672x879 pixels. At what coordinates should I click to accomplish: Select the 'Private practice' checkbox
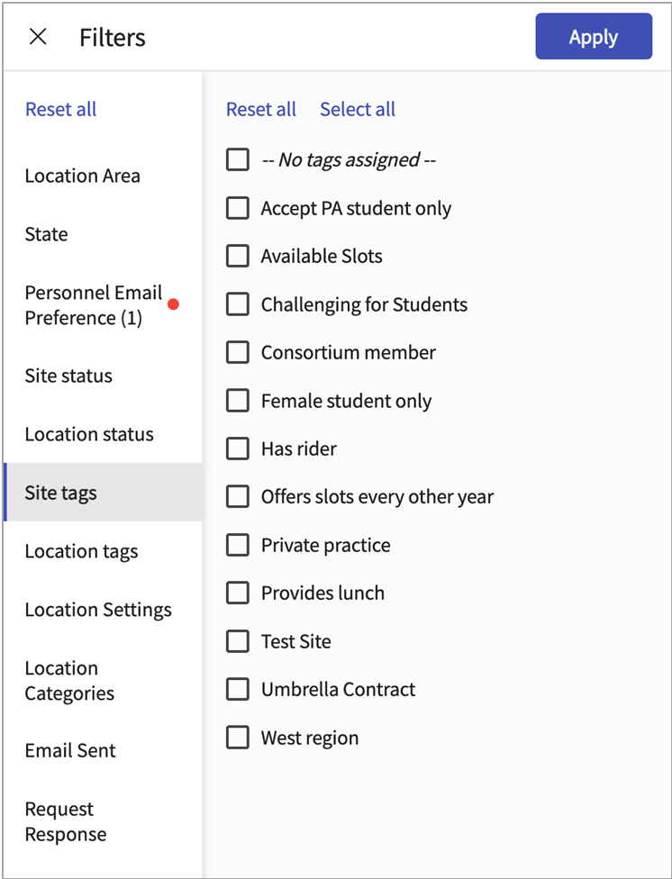click(237, 545)
